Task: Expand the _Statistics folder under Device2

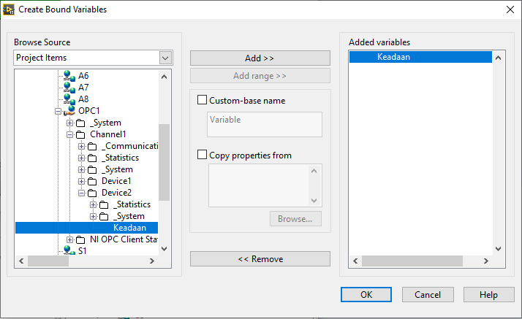Action: 93,204
